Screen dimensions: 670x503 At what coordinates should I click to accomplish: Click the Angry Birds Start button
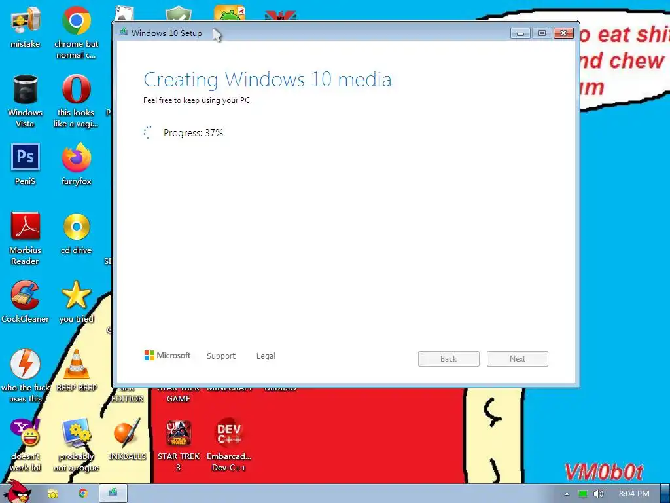pyautogui.click(x=17, y=493)
